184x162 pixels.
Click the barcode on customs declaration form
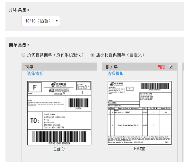pyautogui.click(x=155, y=87)
